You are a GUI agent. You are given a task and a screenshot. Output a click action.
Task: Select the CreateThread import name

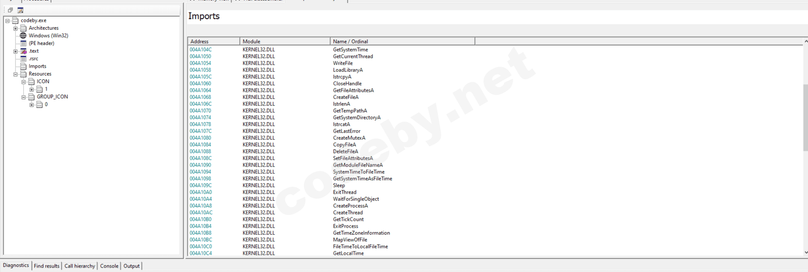coord(348,212)
